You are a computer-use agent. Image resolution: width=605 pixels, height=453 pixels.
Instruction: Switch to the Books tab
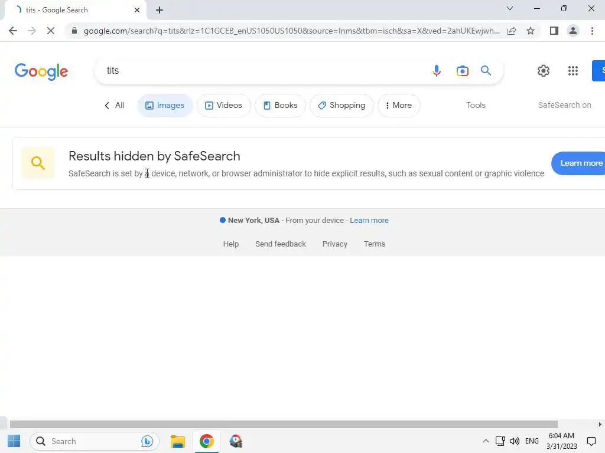tap(280, 105)
